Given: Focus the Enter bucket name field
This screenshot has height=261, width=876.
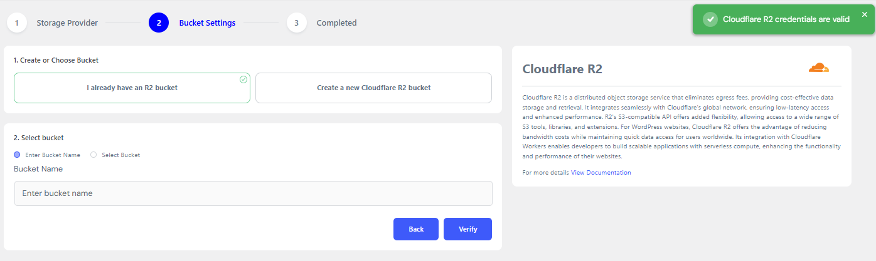Looking at the screenshot, I should (253, 193).
